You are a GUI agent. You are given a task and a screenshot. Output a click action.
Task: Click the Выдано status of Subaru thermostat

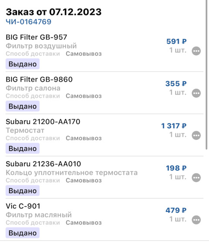tap(23, 148)
